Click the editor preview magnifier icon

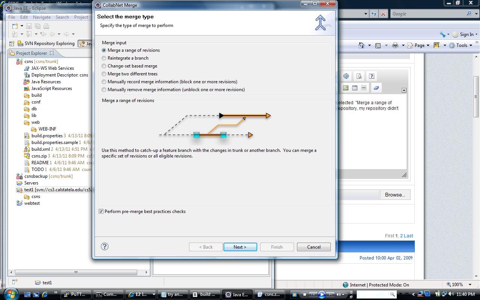[359, 76]
